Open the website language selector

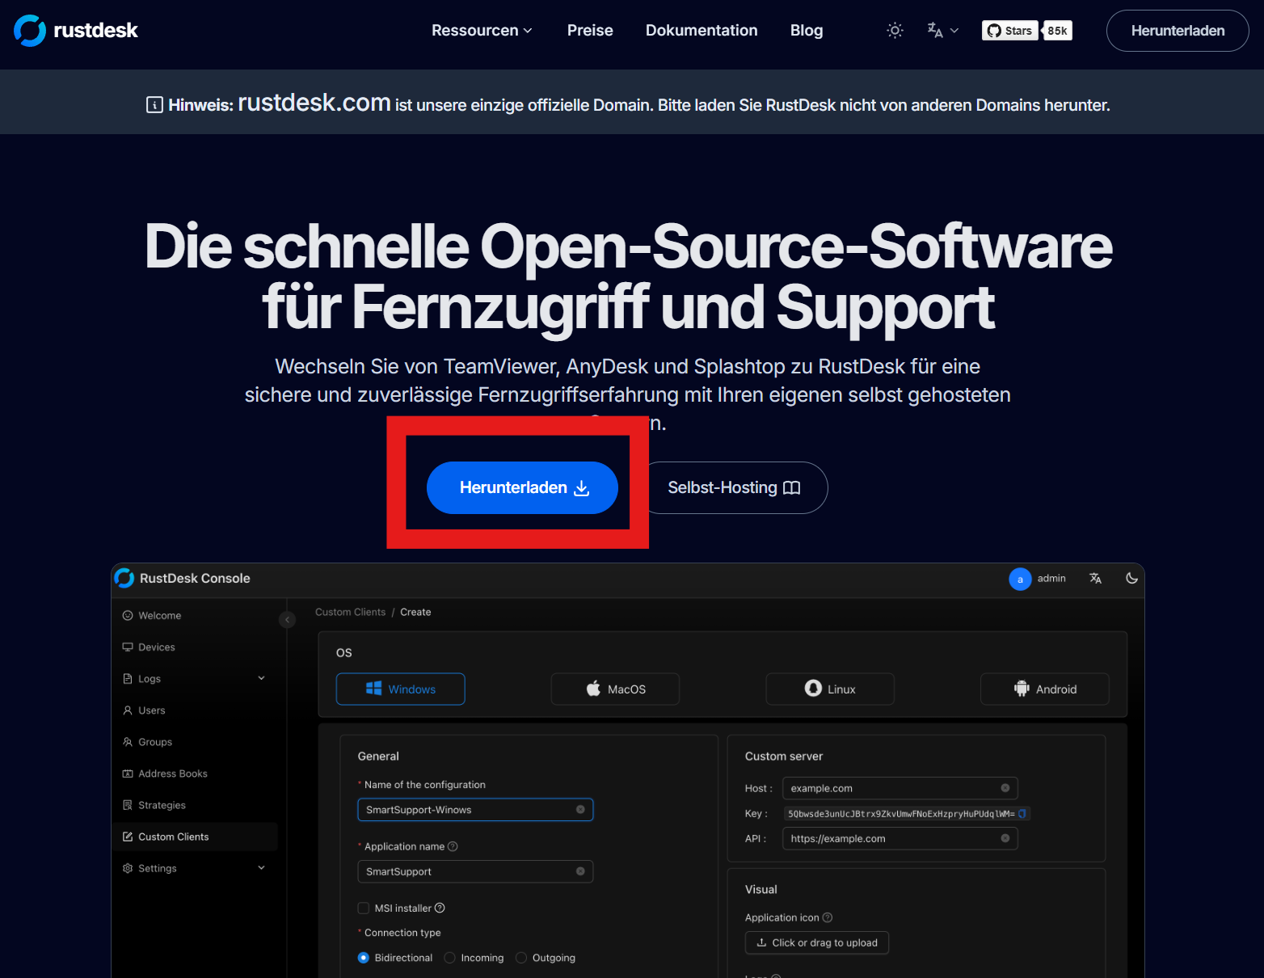click(x=942, y=31)
